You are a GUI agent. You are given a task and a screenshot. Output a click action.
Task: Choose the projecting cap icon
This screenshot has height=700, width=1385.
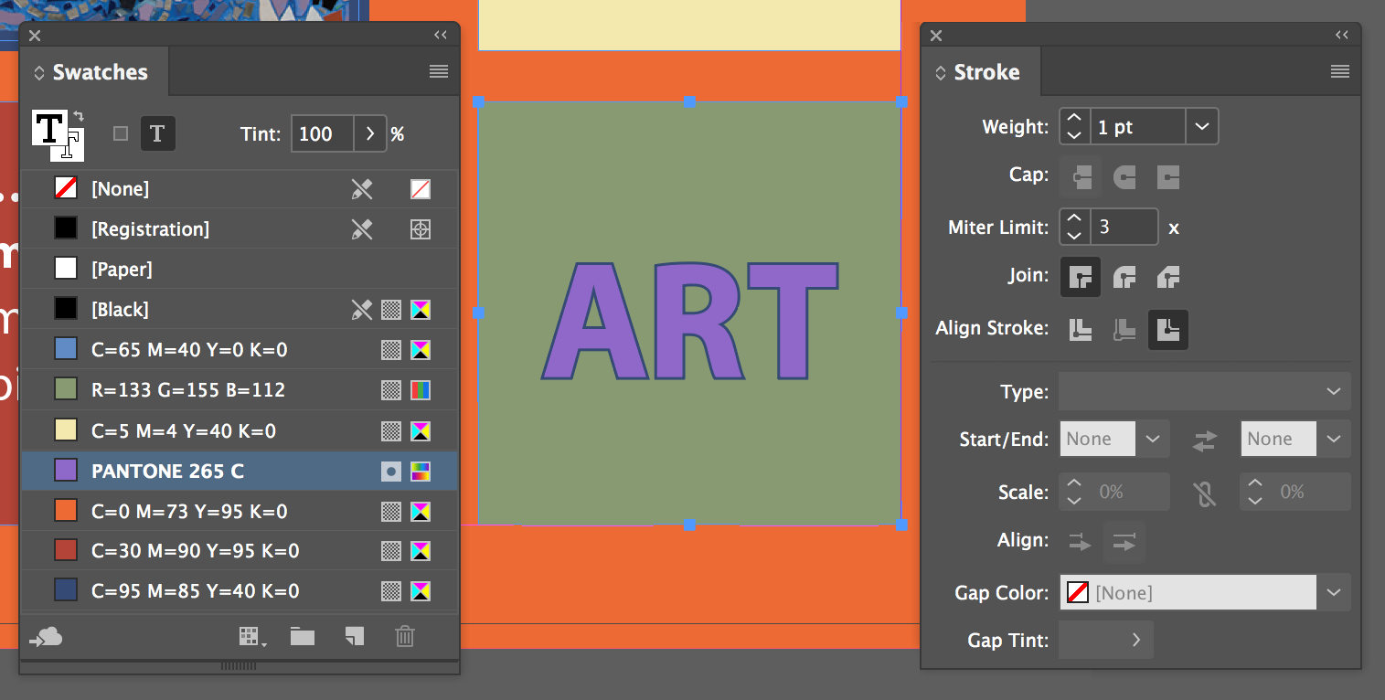tap(1168, 176)
